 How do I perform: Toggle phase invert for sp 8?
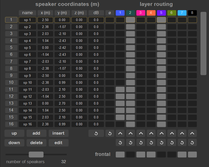pos(110,69)
